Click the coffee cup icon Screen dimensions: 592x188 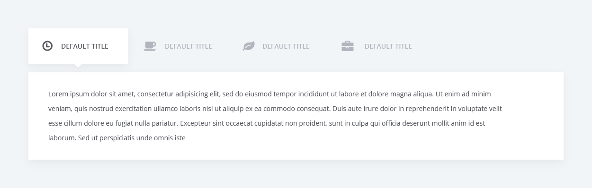pos(150,46)
